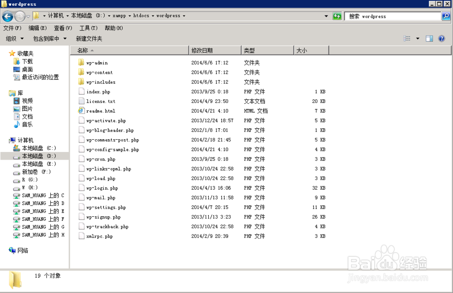
Task: Click the 新建文件夹 button
Action: [x=89, y=39]
